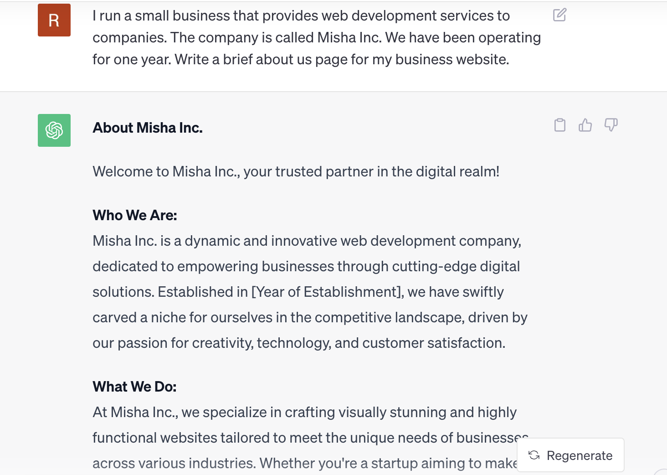The image size is (667, 475).
Task: Give the response a thumbs up
Action: tap(585, 124)
